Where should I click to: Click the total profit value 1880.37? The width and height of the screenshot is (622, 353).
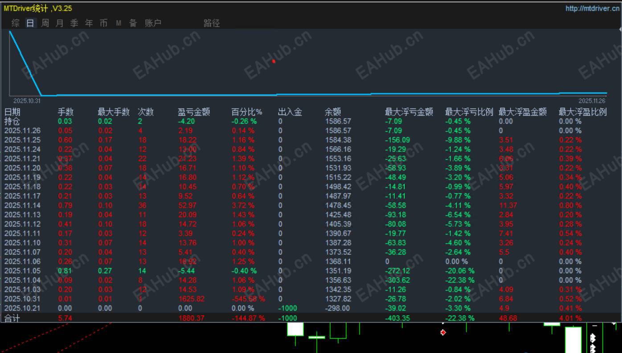(x=191, y=318)
